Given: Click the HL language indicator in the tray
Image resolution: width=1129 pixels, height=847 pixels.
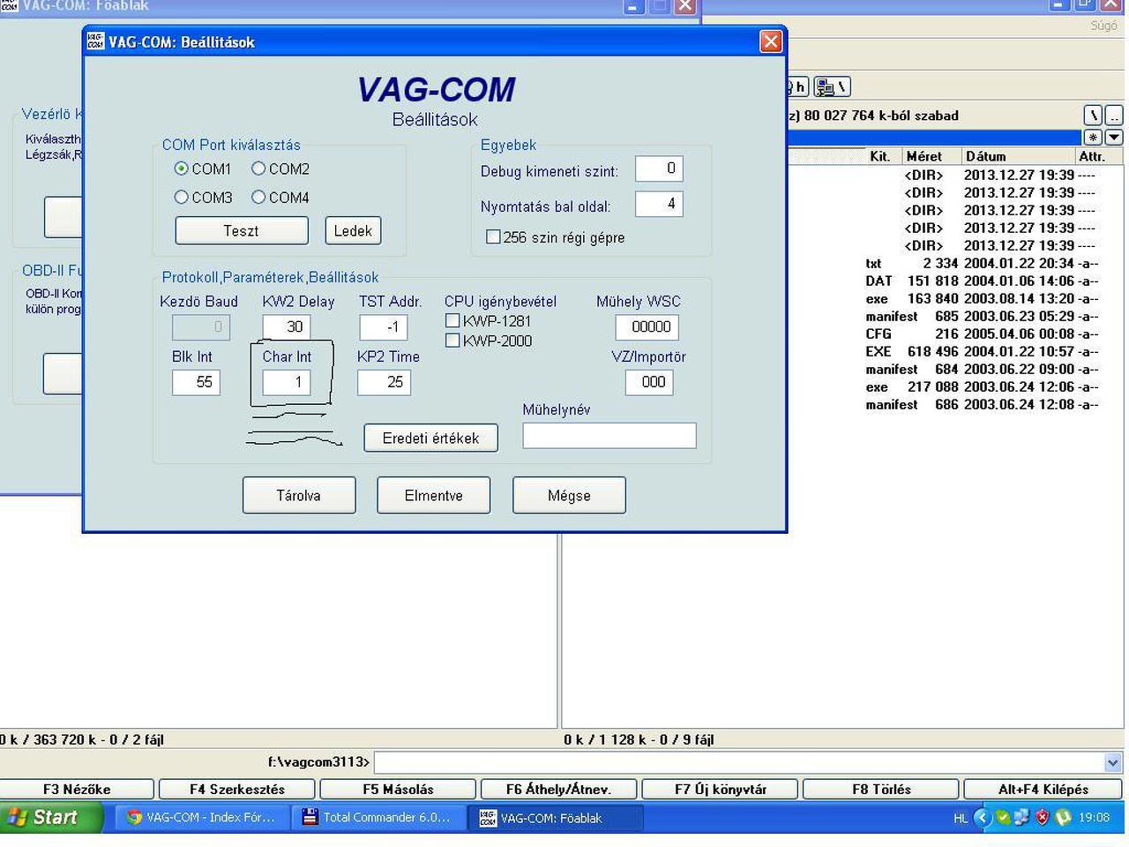Looking at the screenshot, I should 961,818.
